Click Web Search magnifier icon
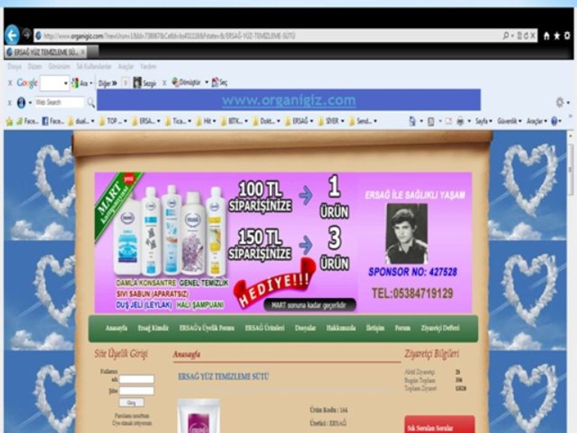Screen dimensions: 577x433 [91, 103]
